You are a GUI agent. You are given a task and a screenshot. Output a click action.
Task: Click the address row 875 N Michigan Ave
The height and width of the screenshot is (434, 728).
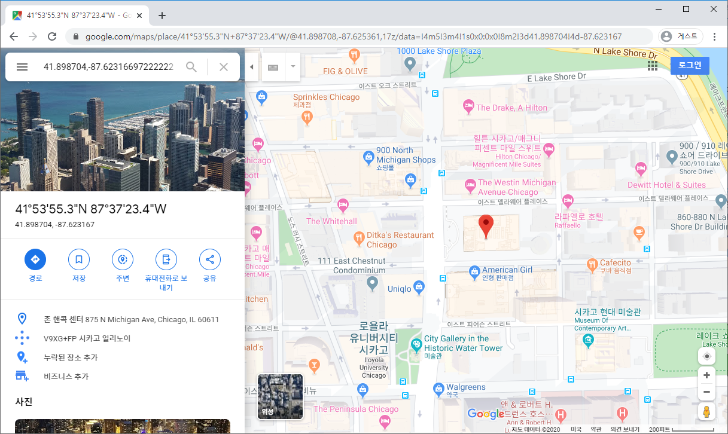click(122, 319)
